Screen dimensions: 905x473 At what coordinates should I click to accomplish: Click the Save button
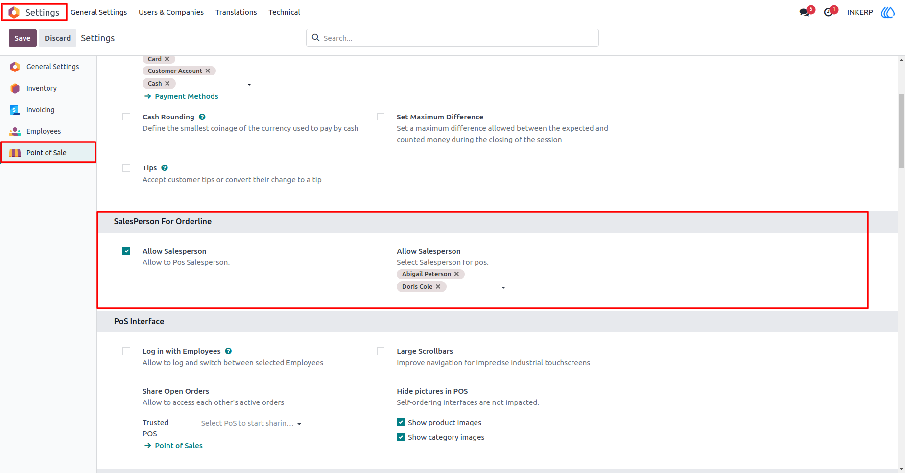(x=23, y=38)
